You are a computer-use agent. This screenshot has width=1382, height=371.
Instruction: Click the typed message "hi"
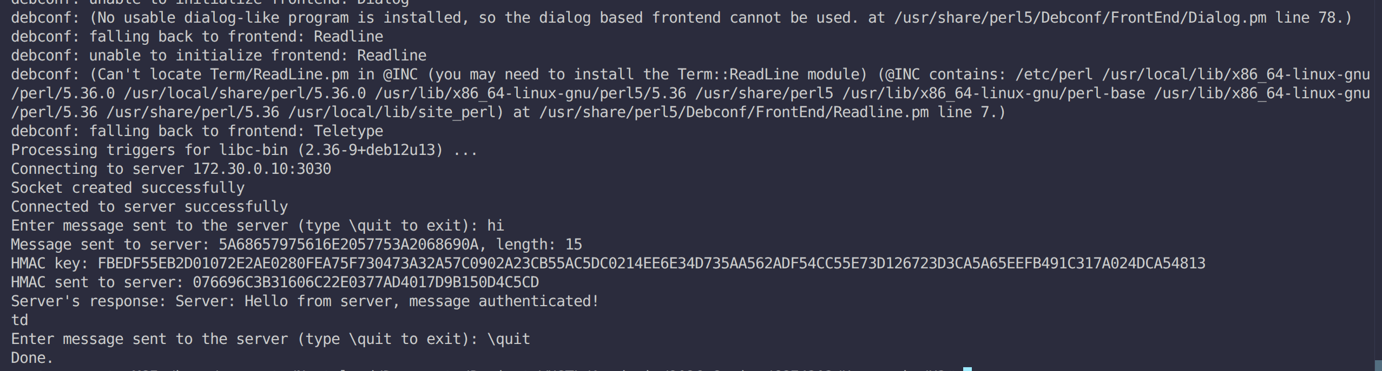(495, 226)
